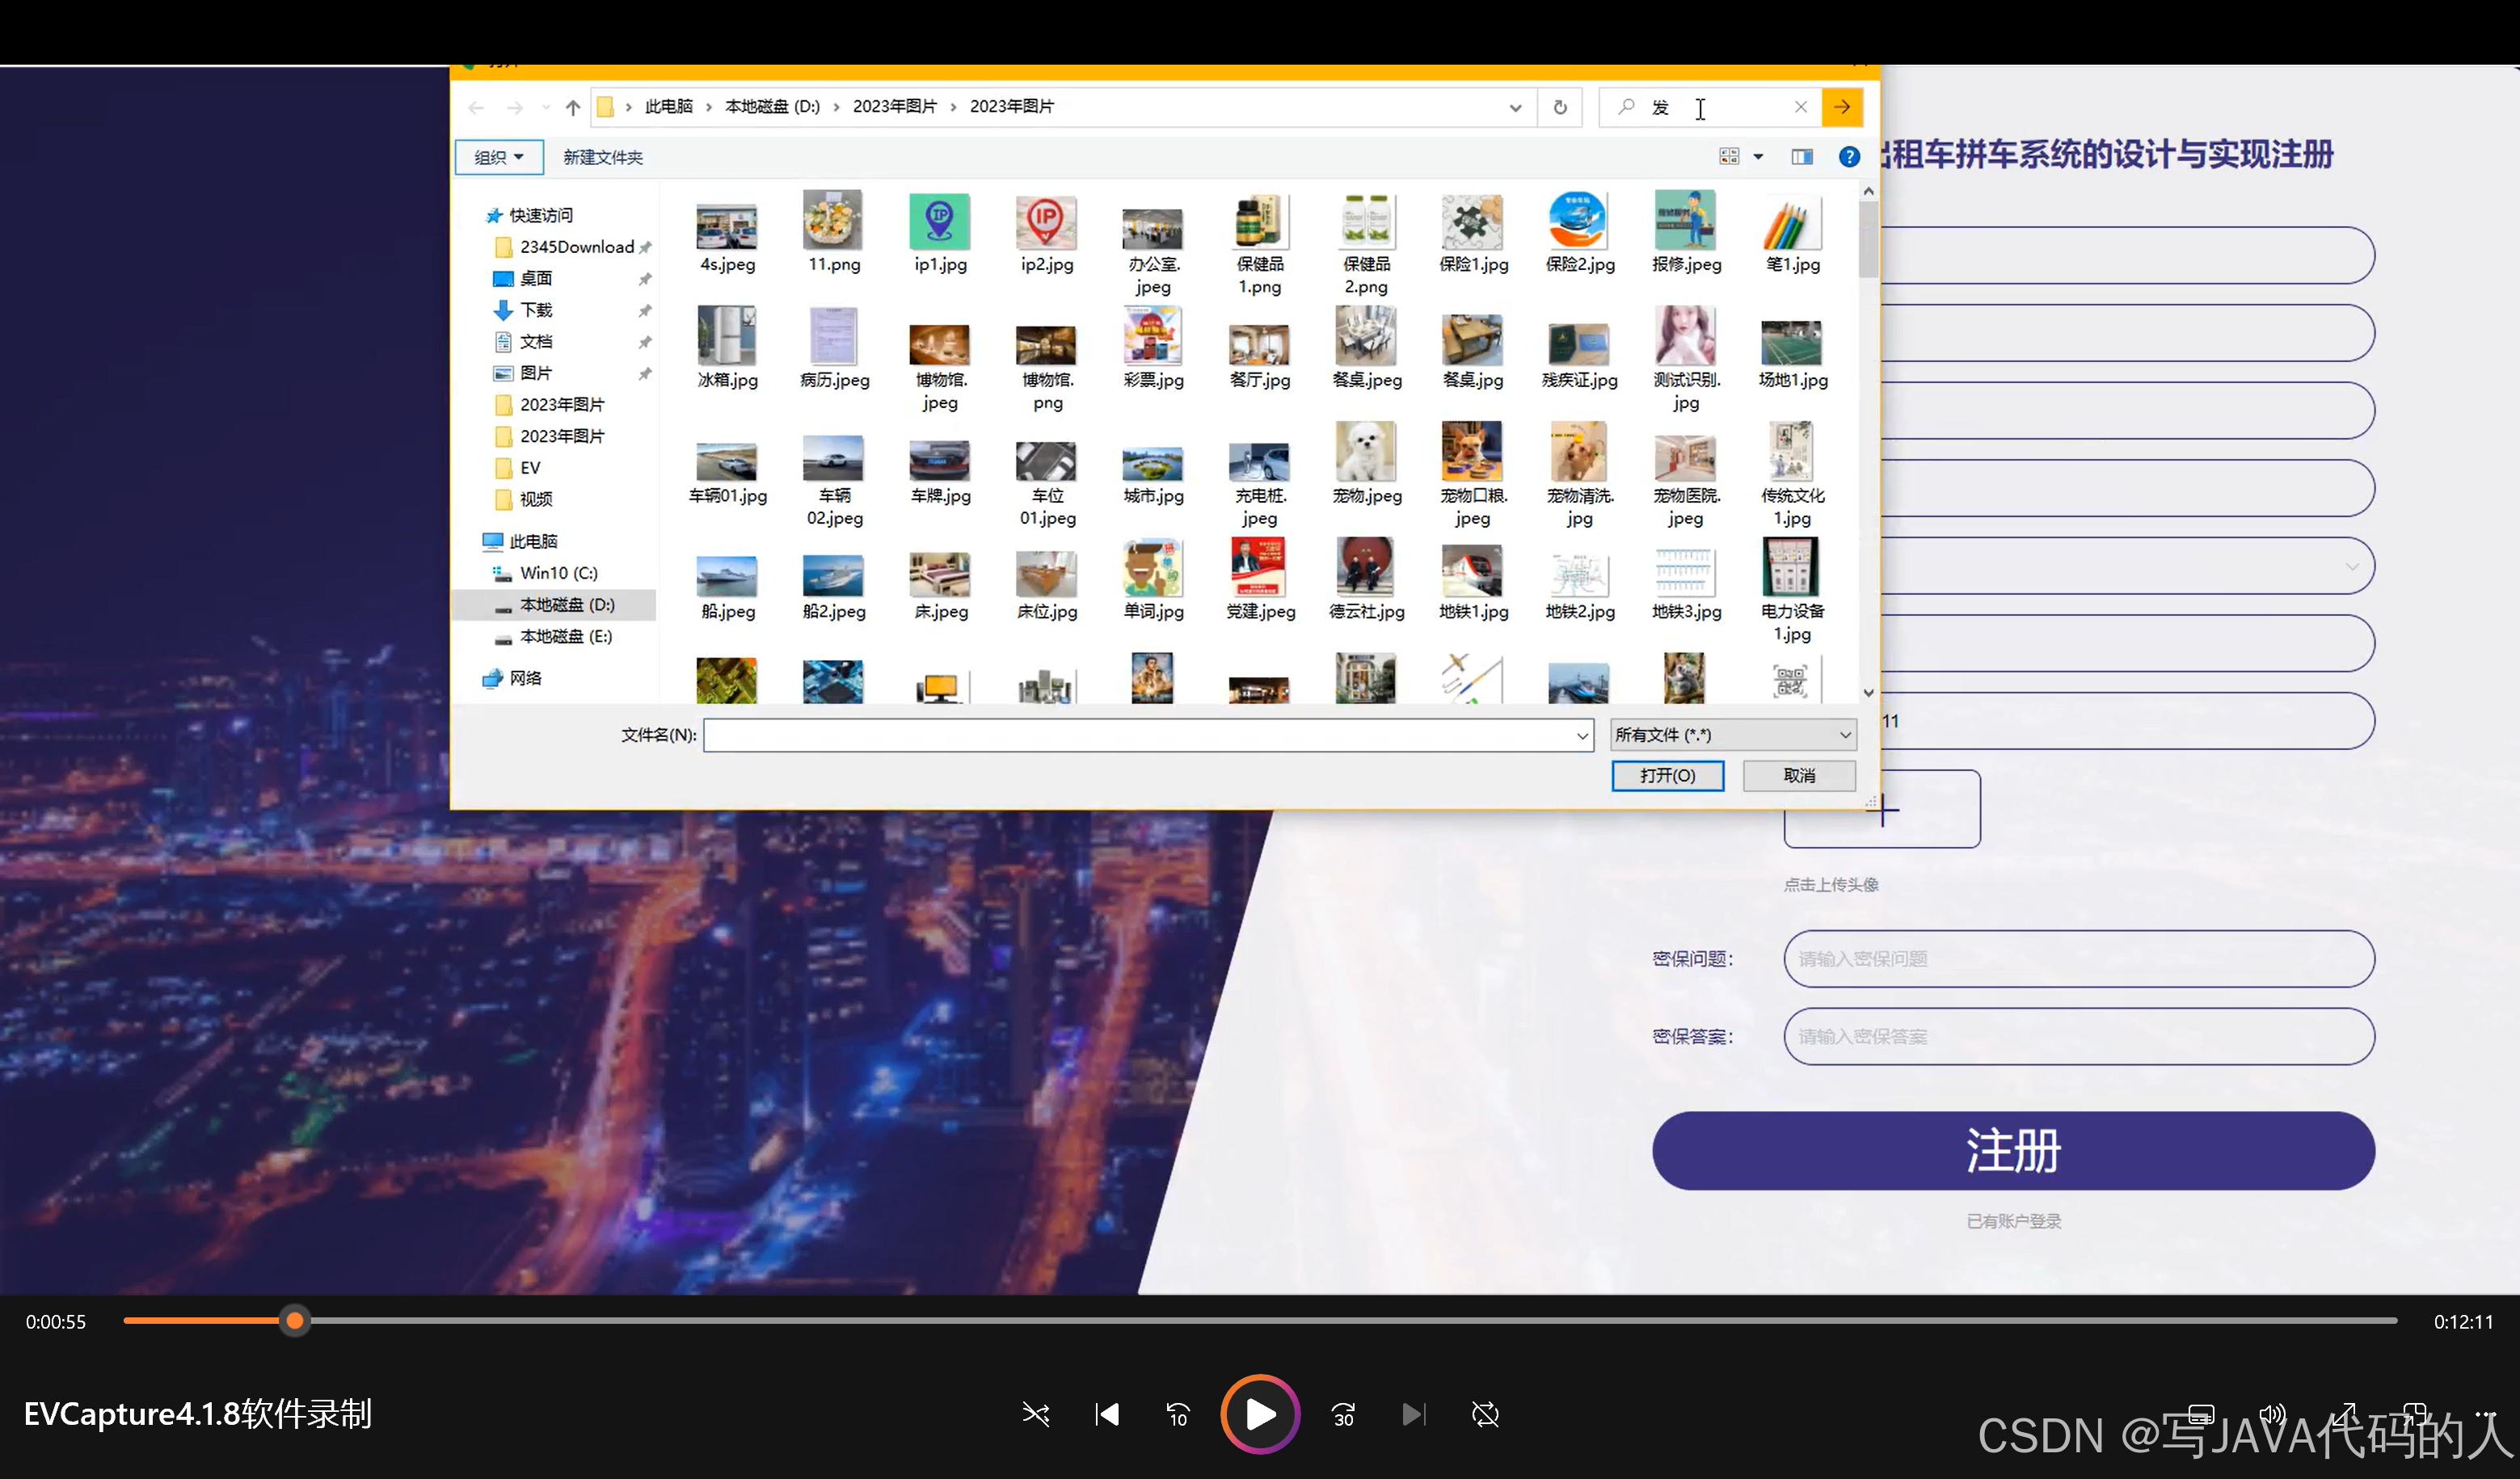Cancel the file dialog with 取消
The width and height of the screenshot is (2520, 1479).
[x=1799, y=776]
